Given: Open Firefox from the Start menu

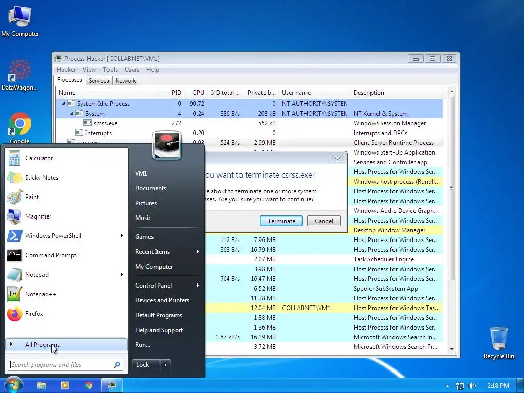Looking at the screenshot, I should tap(66, 314).
